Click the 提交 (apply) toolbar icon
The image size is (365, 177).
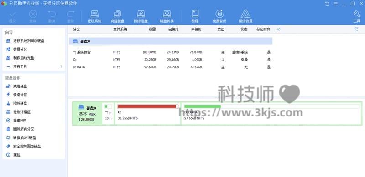click(12, 14)
